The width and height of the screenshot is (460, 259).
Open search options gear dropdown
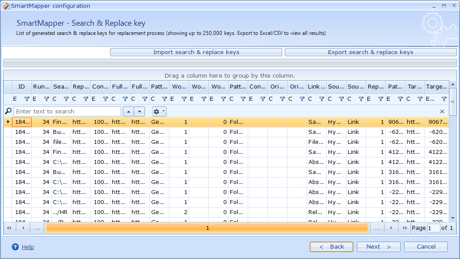tap(159, 112)
